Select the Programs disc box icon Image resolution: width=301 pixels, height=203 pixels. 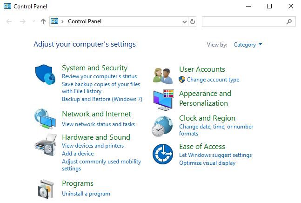point(46,189)
